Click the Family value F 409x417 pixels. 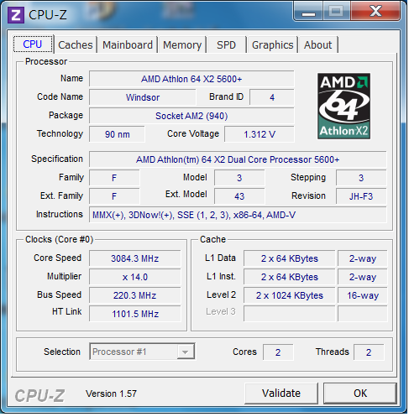[x=114, y=178]
